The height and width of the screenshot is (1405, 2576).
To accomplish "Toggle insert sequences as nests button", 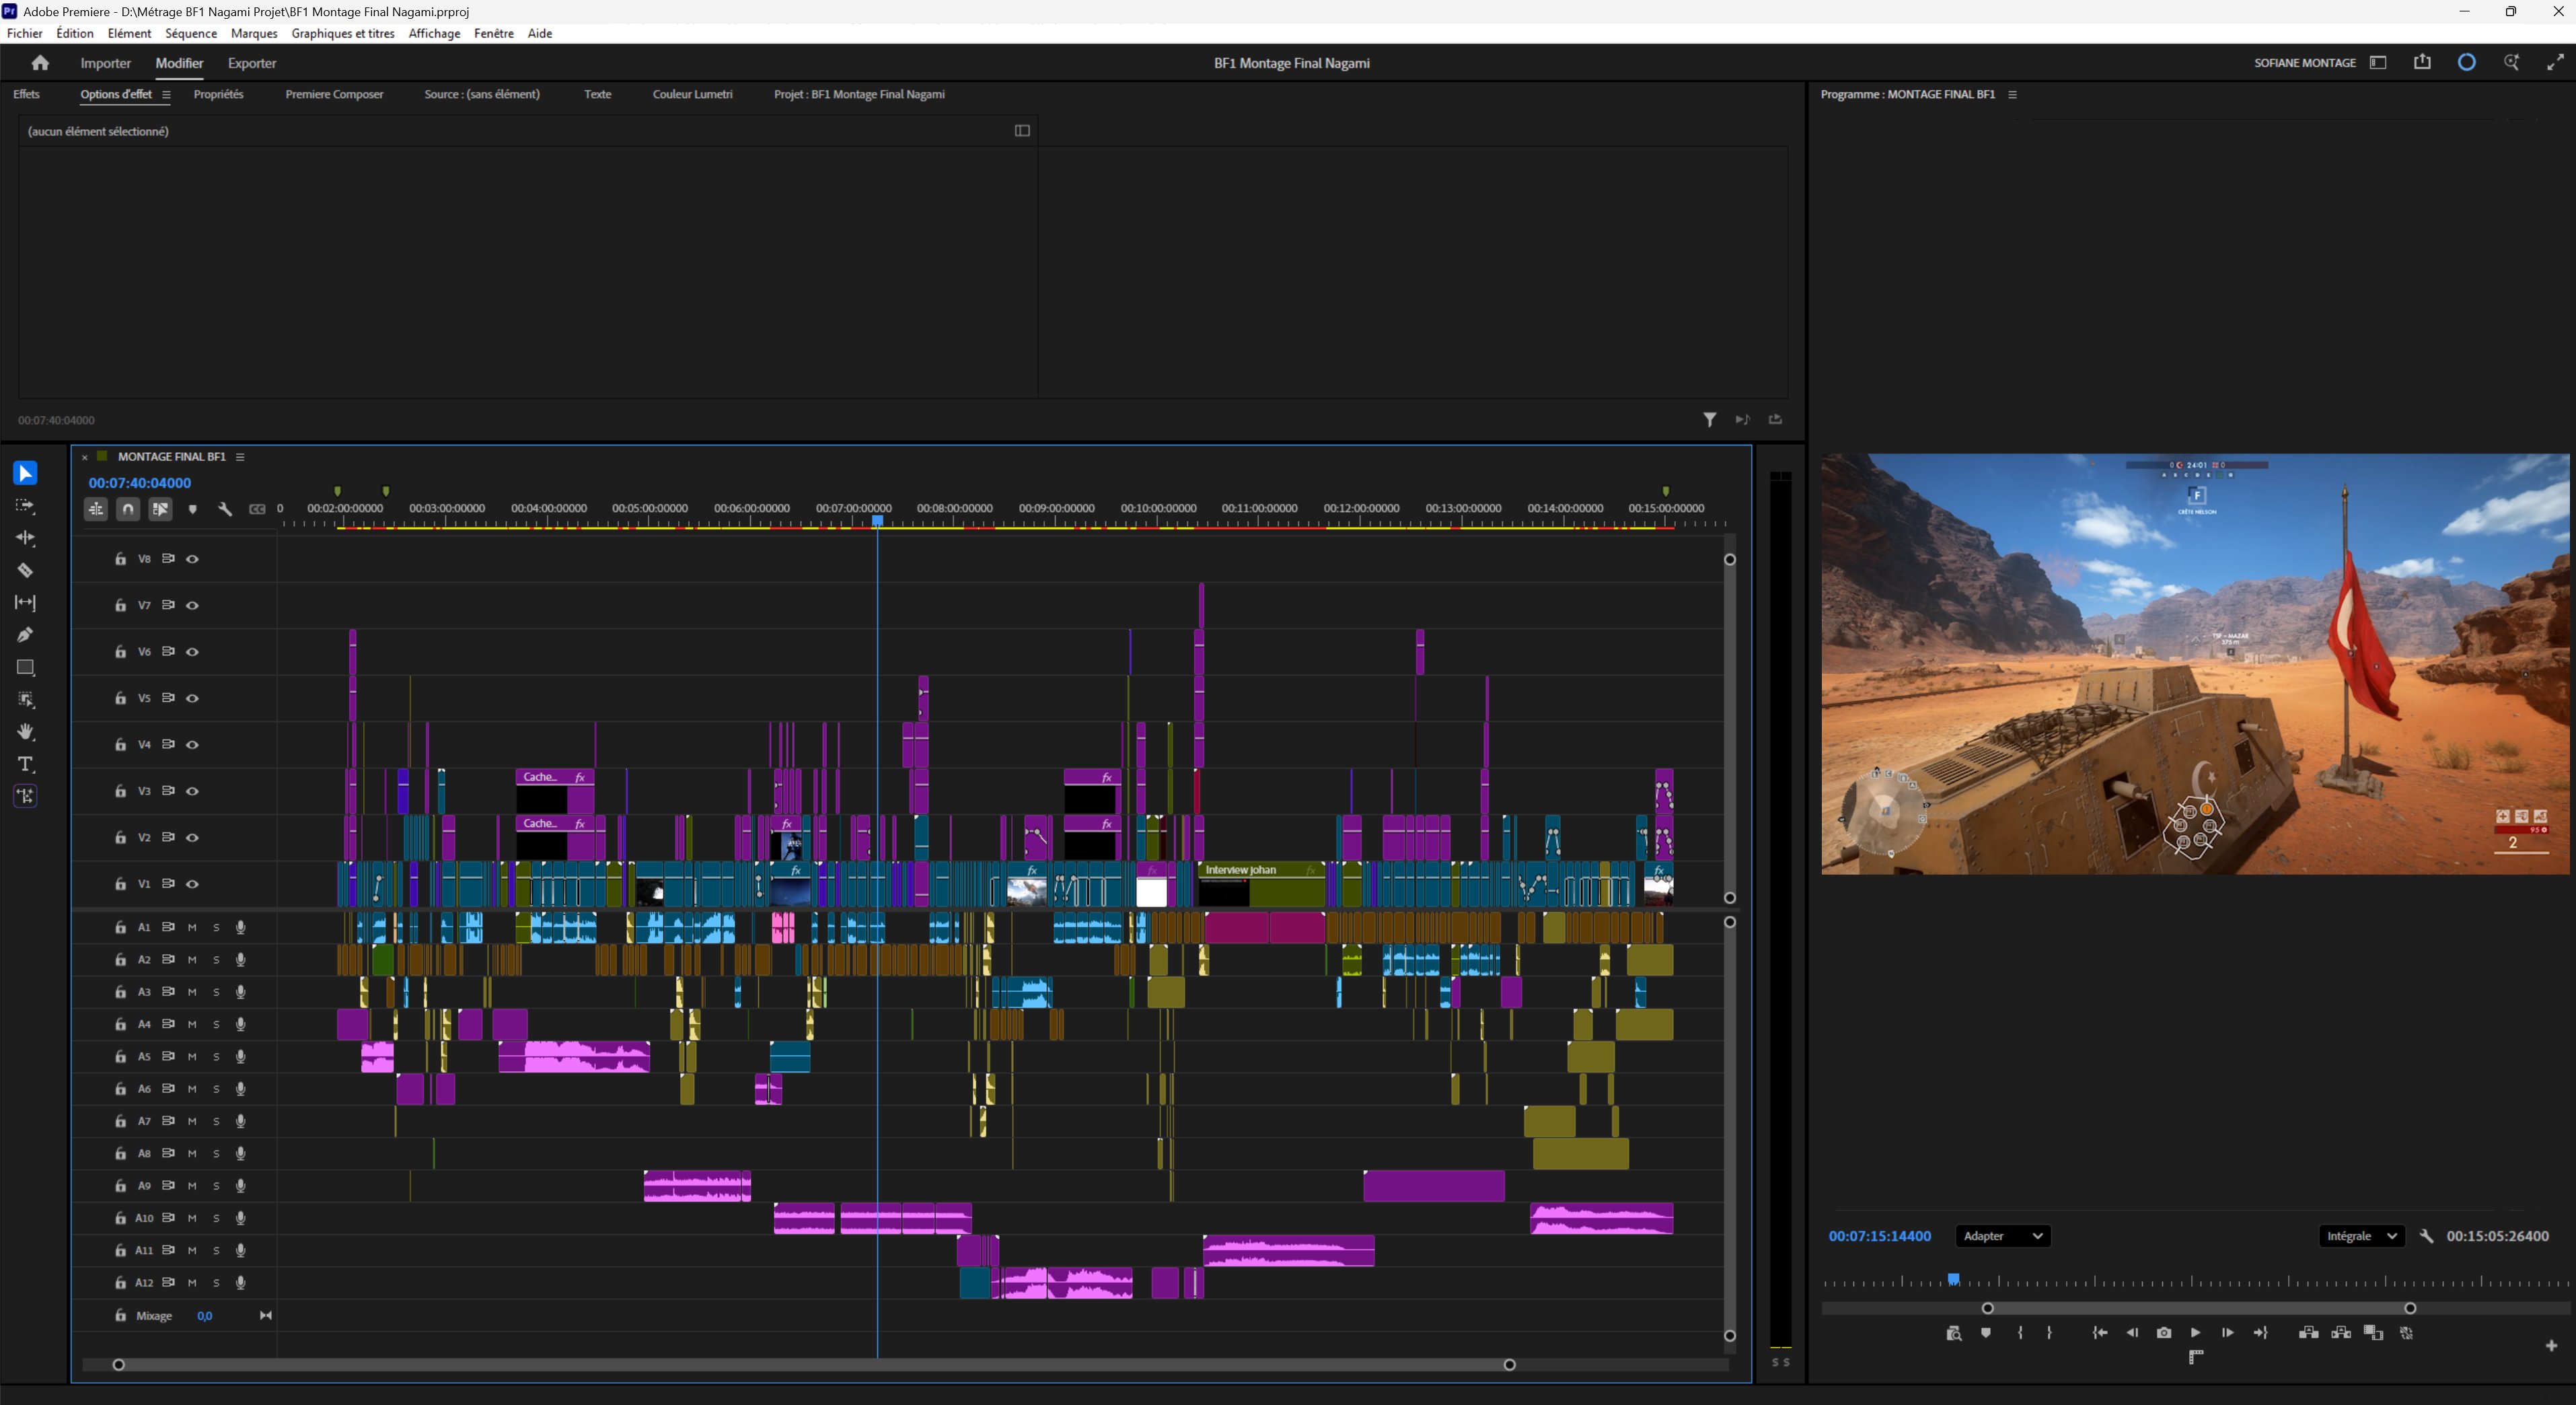I will [96, 509].
